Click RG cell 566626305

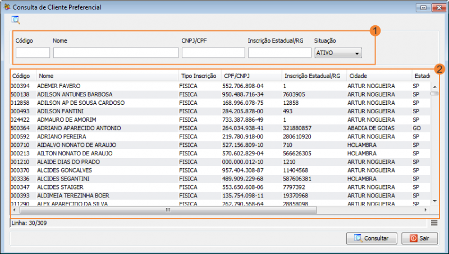297,153
